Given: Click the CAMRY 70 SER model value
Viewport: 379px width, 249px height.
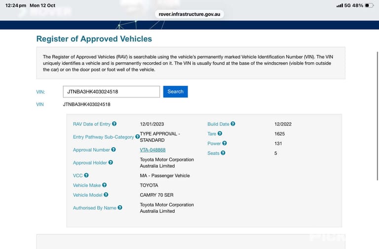Looking at the screenshot, I should point(156,195).
